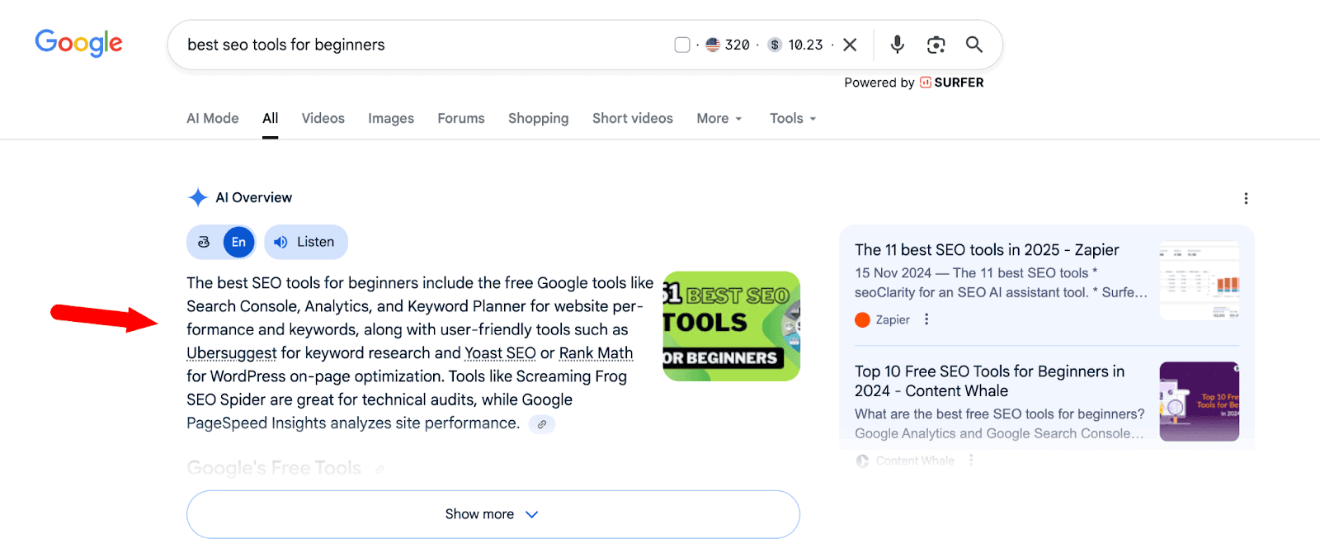This screenshot has width=1320, height=553.
Task: Click the Best SEO Tools for Beginners thumbnail
Action: pyautogui.click(x=731, y=326)
